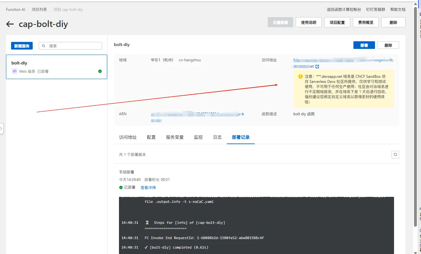
Task: Click the 删除 button next to 部署
Action: click(388, 45)
